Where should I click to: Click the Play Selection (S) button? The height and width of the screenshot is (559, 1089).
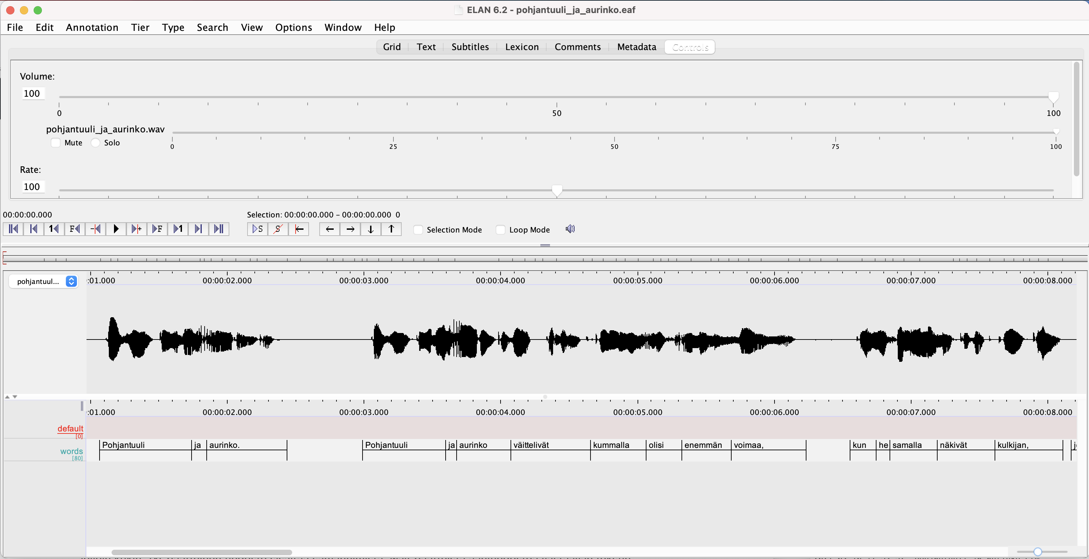(257, 229)
